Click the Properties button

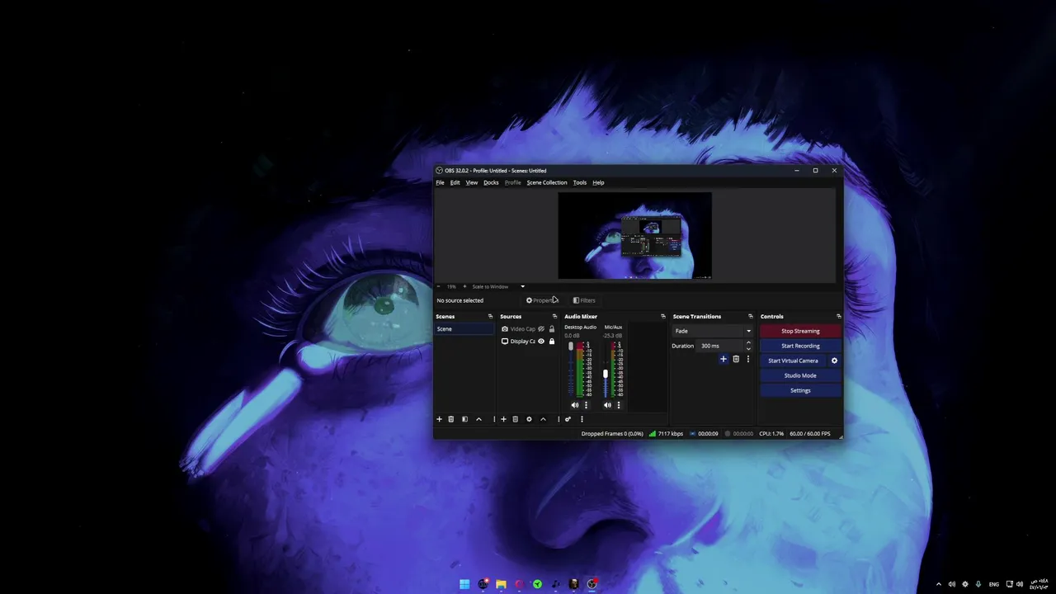543,300
